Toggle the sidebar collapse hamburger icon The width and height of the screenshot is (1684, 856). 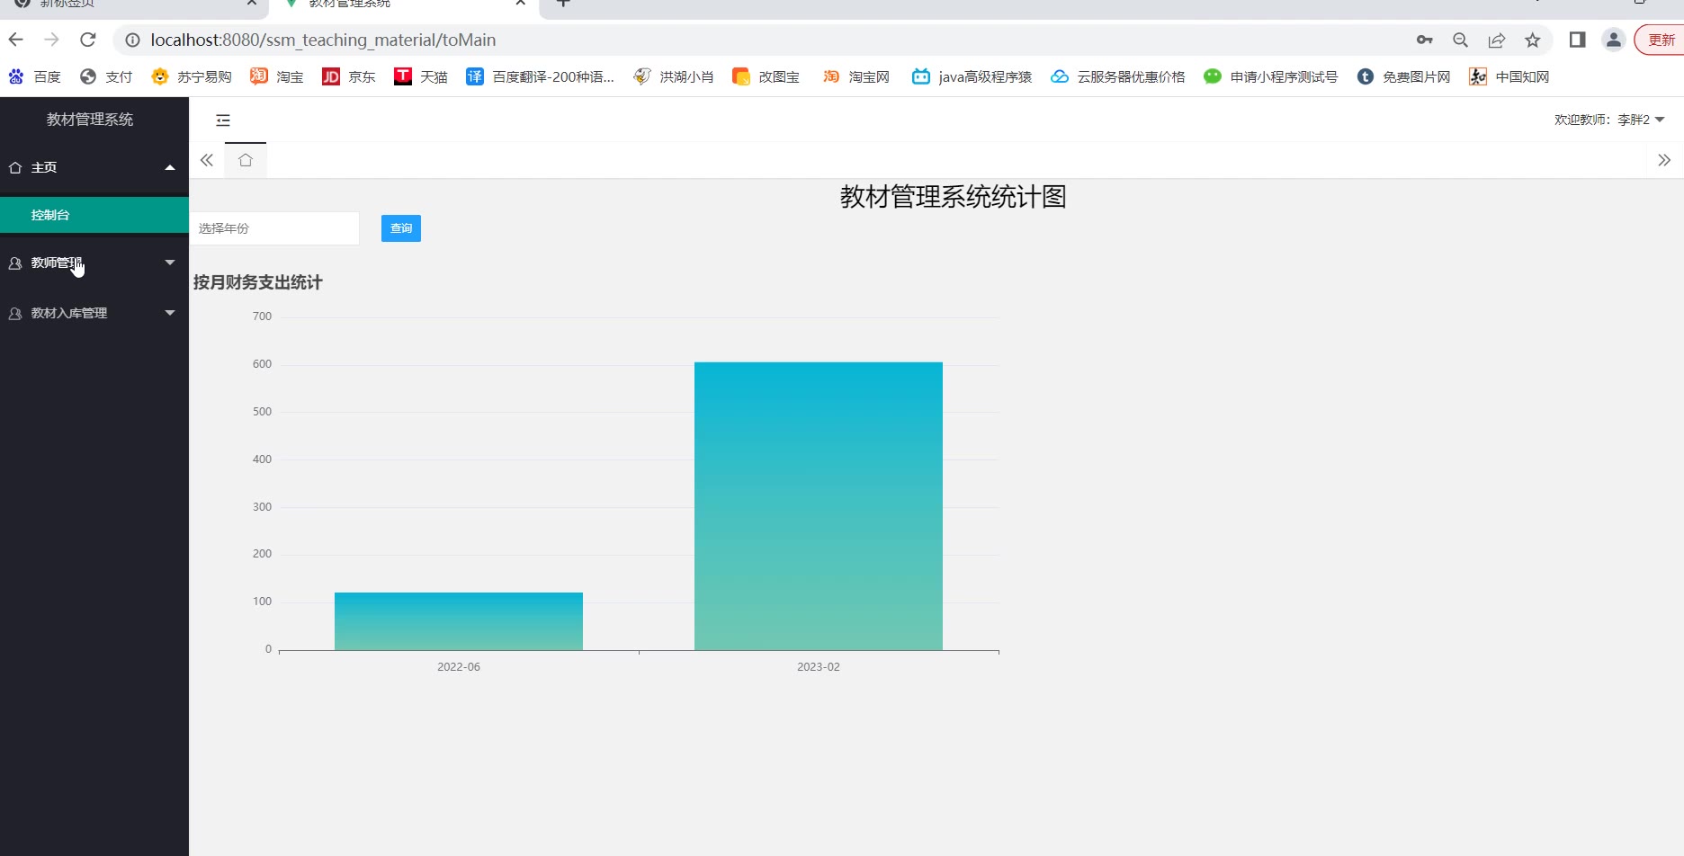(223, 120)
